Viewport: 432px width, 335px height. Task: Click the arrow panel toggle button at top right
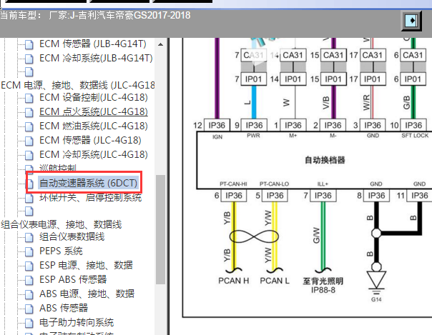[x=411, y=21]
